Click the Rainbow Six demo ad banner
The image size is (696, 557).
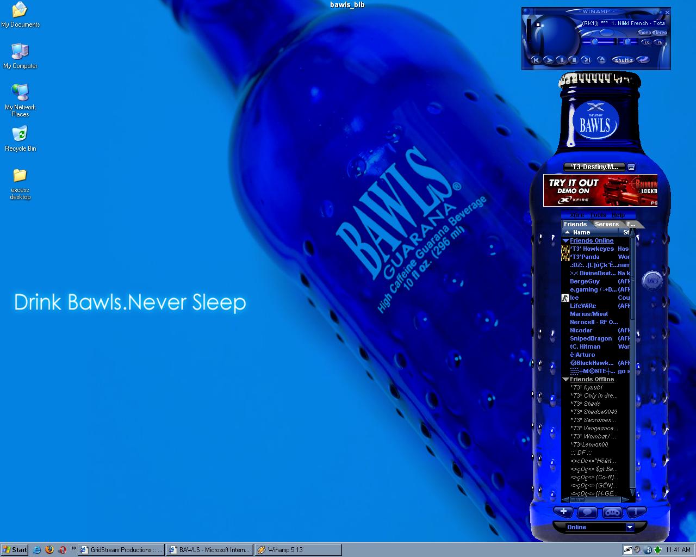(x=600, y=190)
